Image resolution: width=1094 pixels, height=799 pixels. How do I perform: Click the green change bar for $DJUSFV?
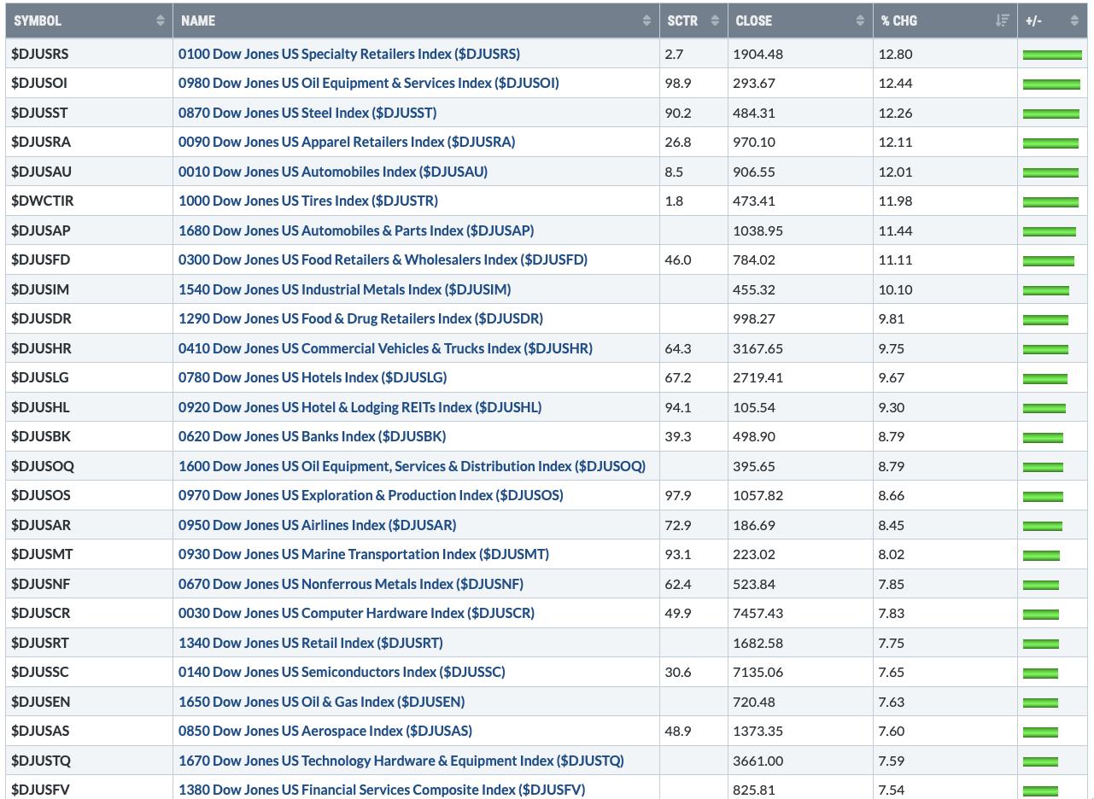point(1040,790)
